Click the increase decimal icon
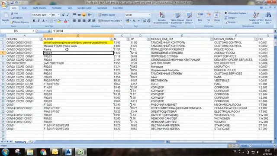This screenshot has width=277, height=156. pos(144,21)
